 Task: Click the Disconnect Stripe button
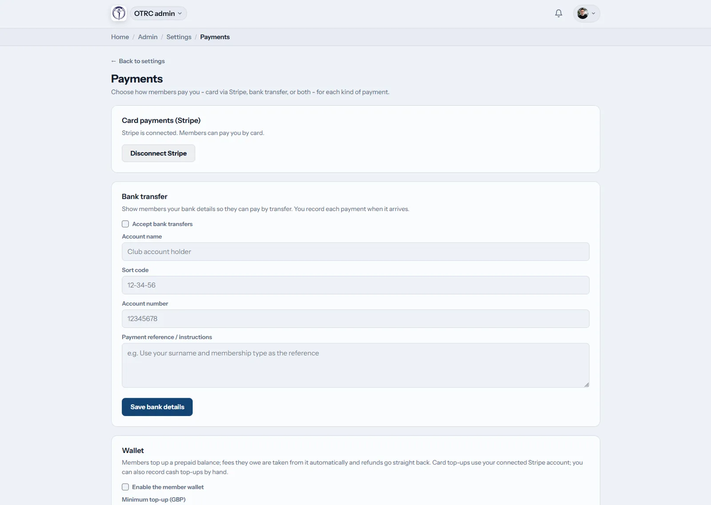click(158, 153)
